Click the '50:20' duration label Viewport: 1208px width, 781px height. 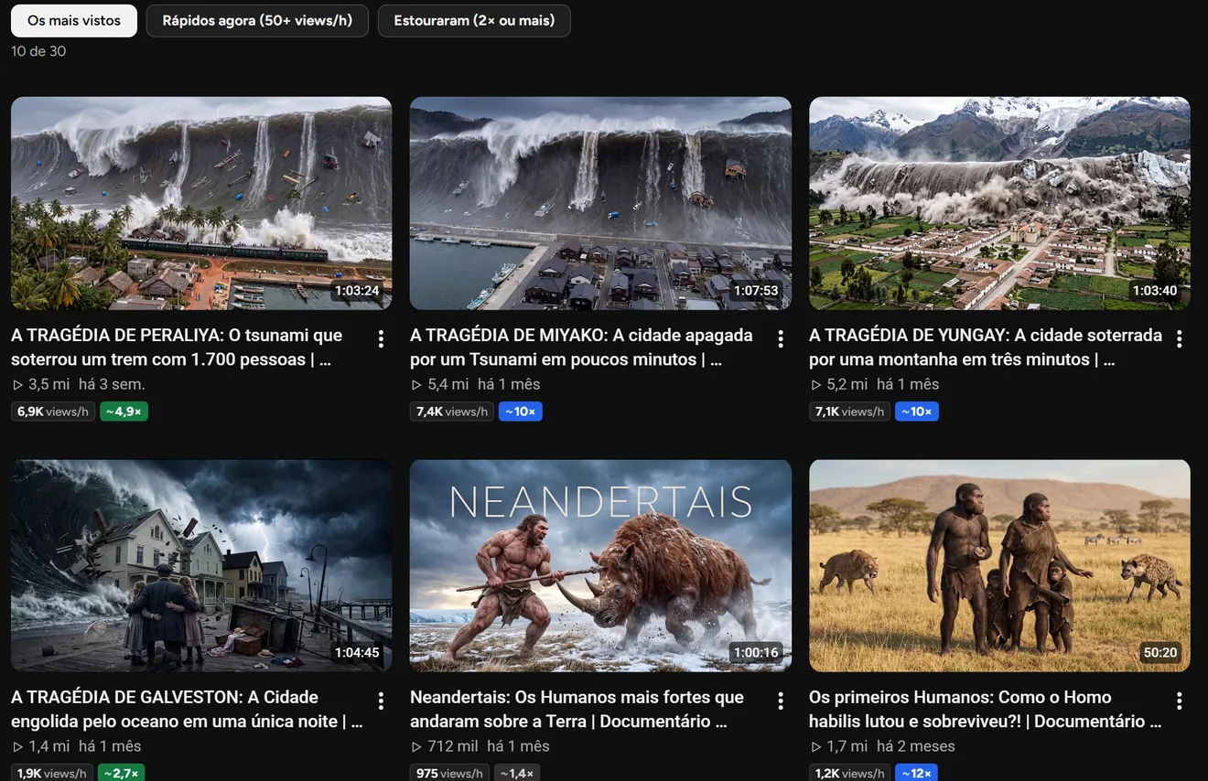click(1160, 653)
